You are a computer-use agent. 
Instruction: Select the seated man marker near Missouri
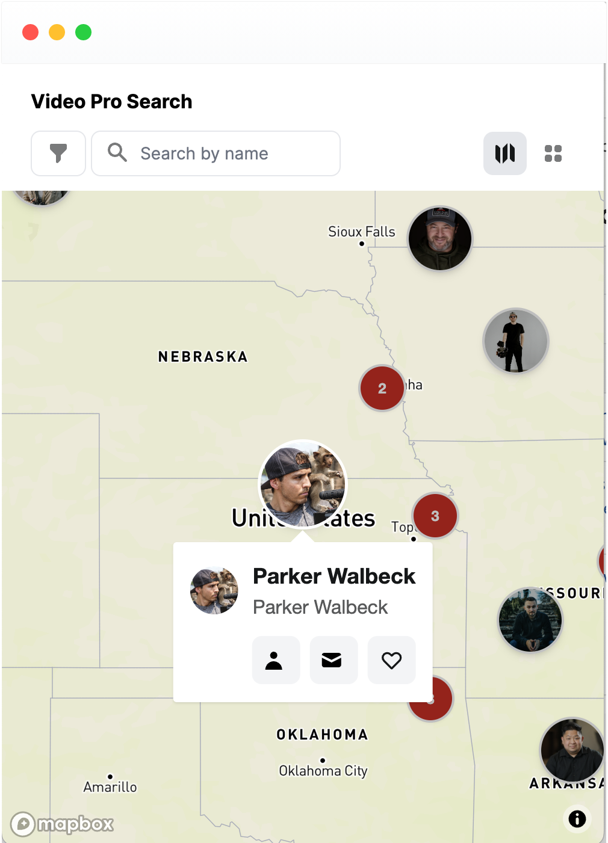(x=530, y=620)
